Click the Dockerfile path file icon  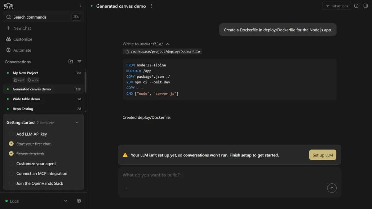[127, 51]
